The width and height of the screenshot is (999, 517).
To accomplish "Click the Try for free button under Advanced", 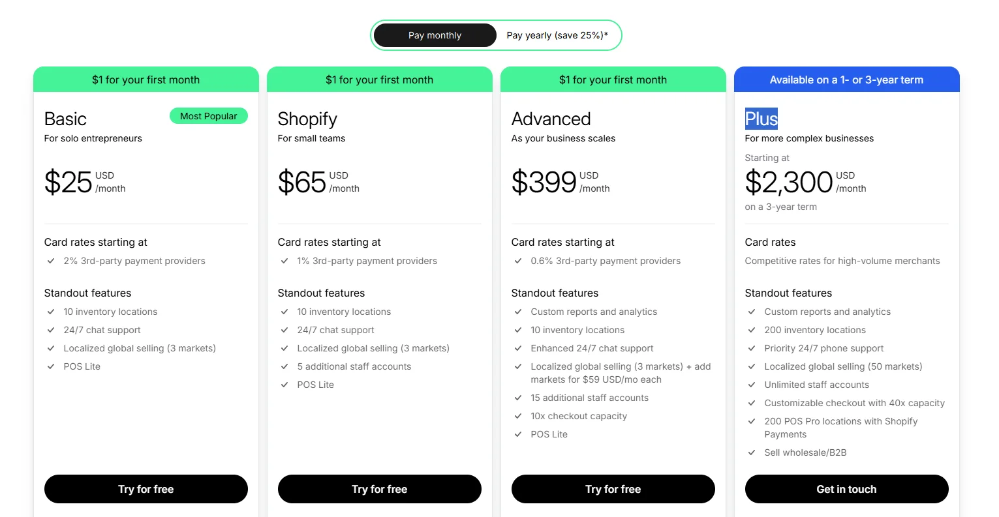I will point(613,488).
